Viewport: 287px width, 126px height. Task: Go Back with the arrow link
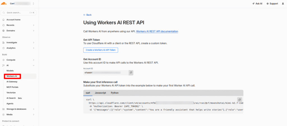(87, 15)
